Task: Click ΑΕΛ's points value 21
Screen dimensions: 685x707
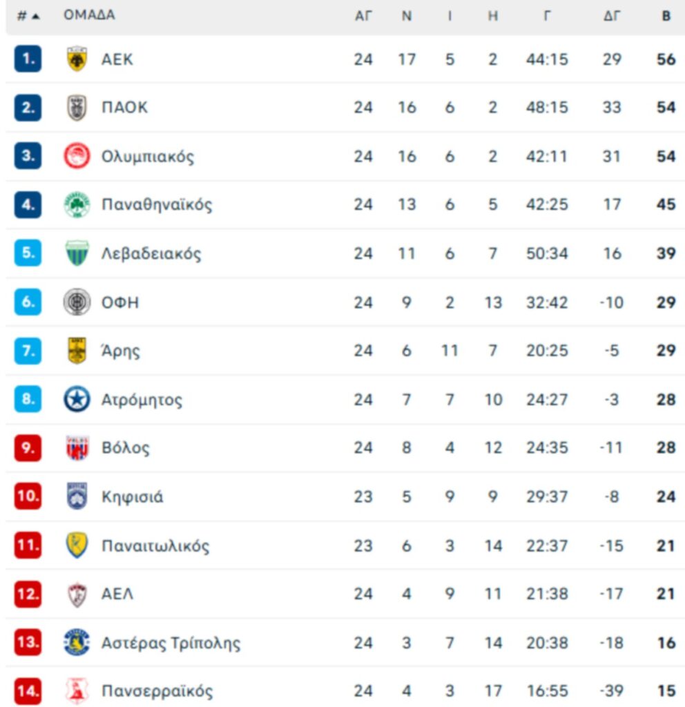Action: (x=666, y=594)
